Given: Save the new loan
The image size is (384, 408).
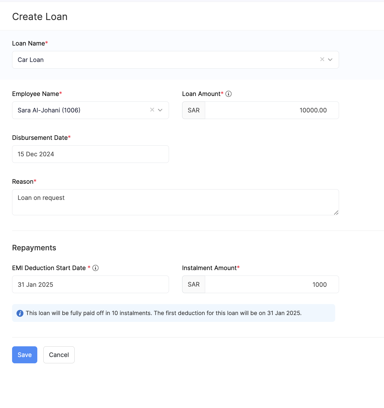Looking at the screenshot, I should pos(25,355).
